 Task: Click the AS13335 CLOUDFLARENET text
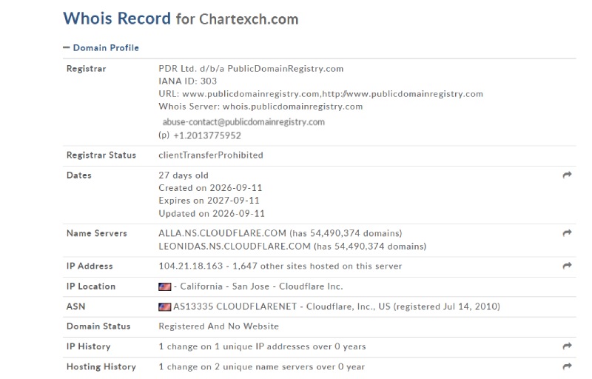235,306
